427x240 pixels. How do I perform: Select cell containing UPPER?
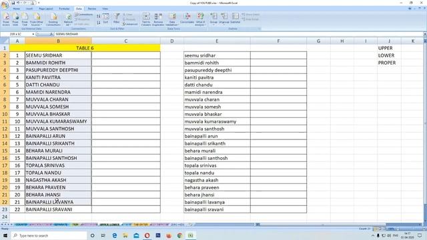(389, 48)
